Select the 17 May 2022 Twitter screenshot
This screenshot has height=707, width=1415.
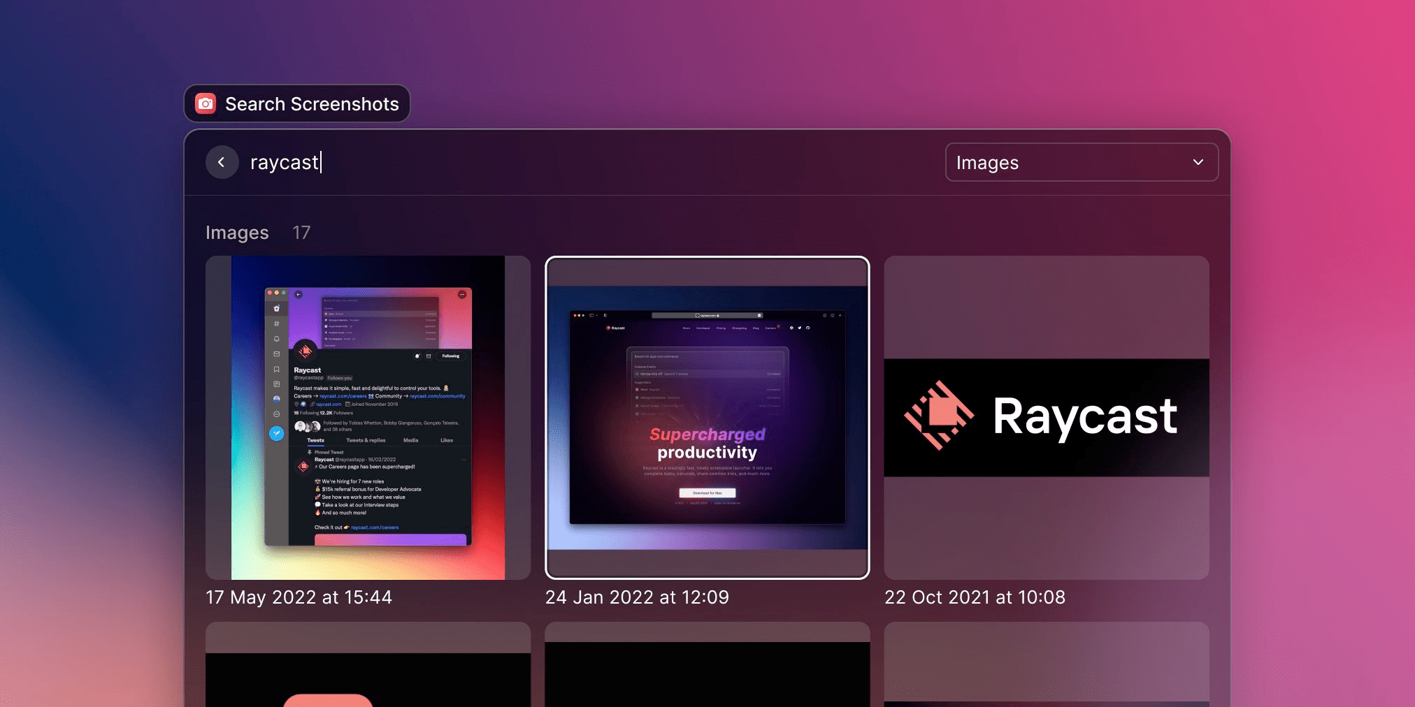pos(368,417)
